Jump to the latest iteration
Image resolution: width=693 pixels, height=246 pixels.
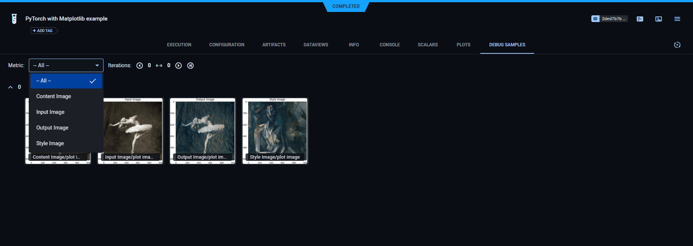190,66
